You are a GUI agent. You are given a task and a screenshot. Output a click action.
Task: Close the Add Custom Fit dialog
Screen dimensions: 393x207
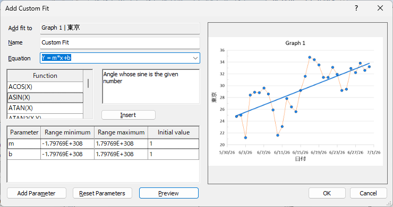tap(380, 8)
